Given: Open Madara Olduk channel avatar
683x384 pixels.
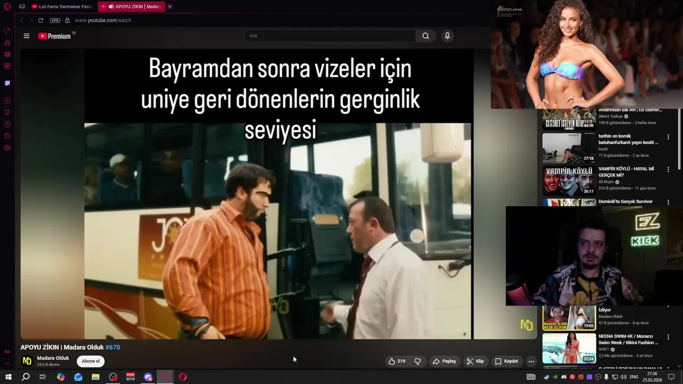Looking at the screenshot, I should click(x=26, y=361).
